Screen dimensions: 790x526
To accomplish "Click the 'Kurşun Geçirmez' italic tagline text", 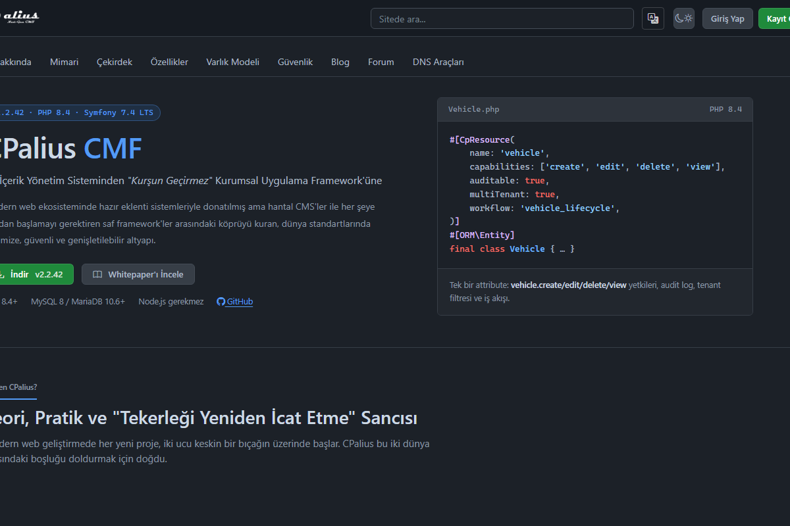I will pyautogui.click(x=170, y=180).
